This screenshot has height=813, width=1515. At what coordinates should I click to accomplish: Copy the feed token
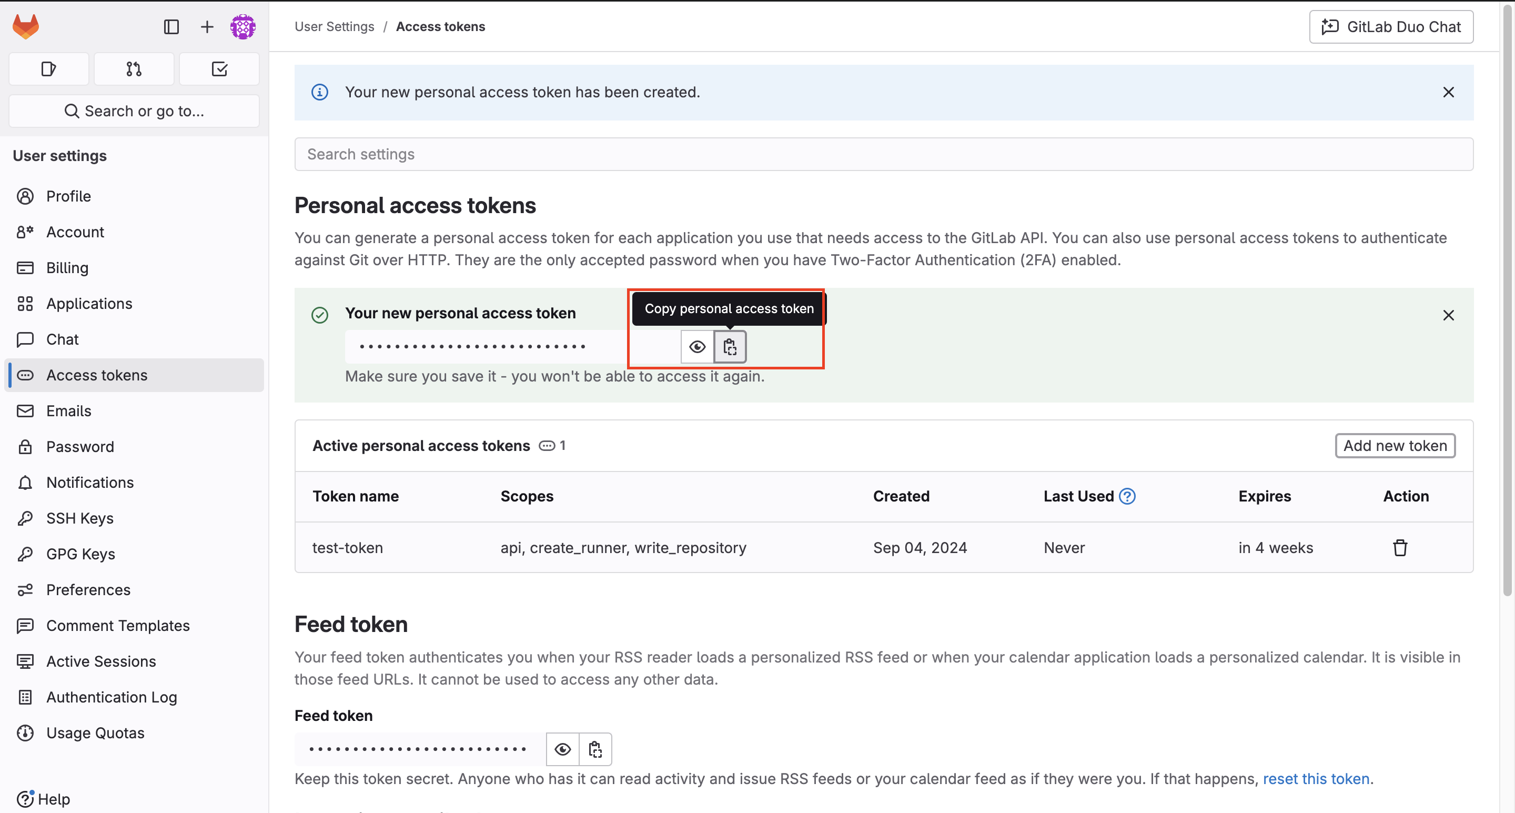[595, 749]
